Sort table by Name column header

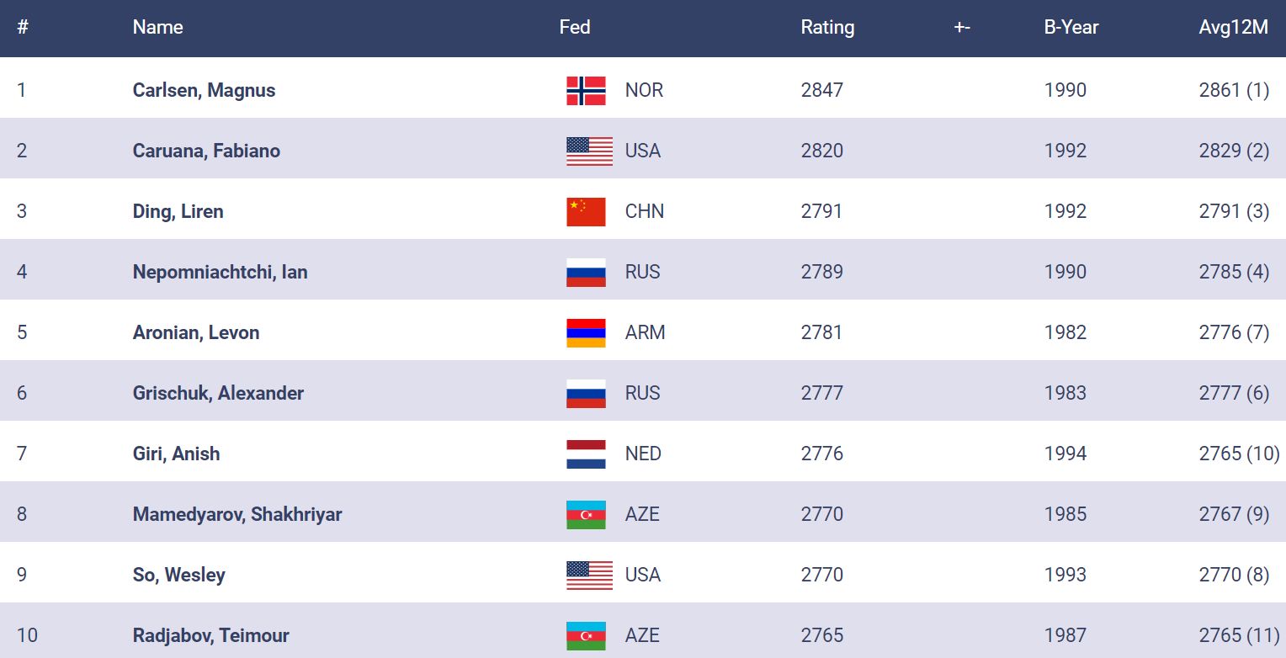tap(157, 28)
